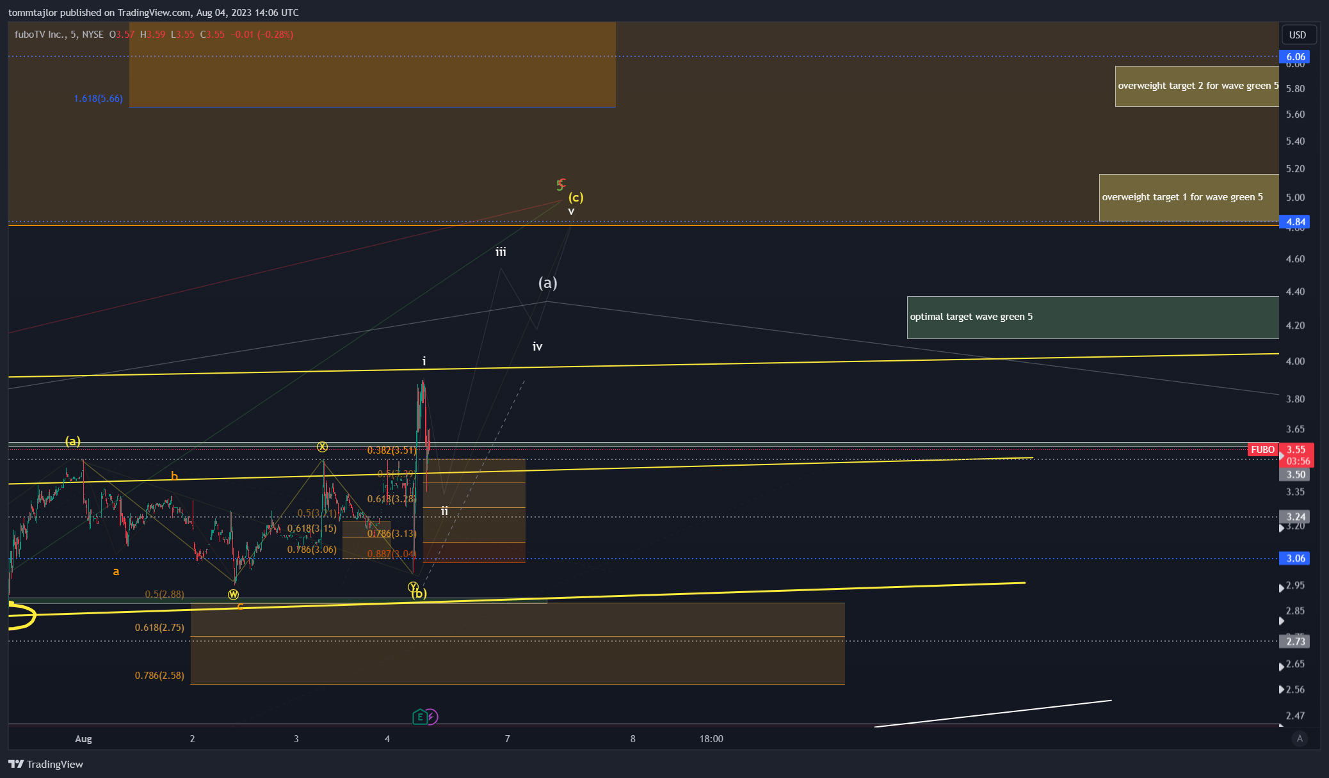Click the yellow (c) wave label
The image size is (1329, 778).
(x=576, y=197)
